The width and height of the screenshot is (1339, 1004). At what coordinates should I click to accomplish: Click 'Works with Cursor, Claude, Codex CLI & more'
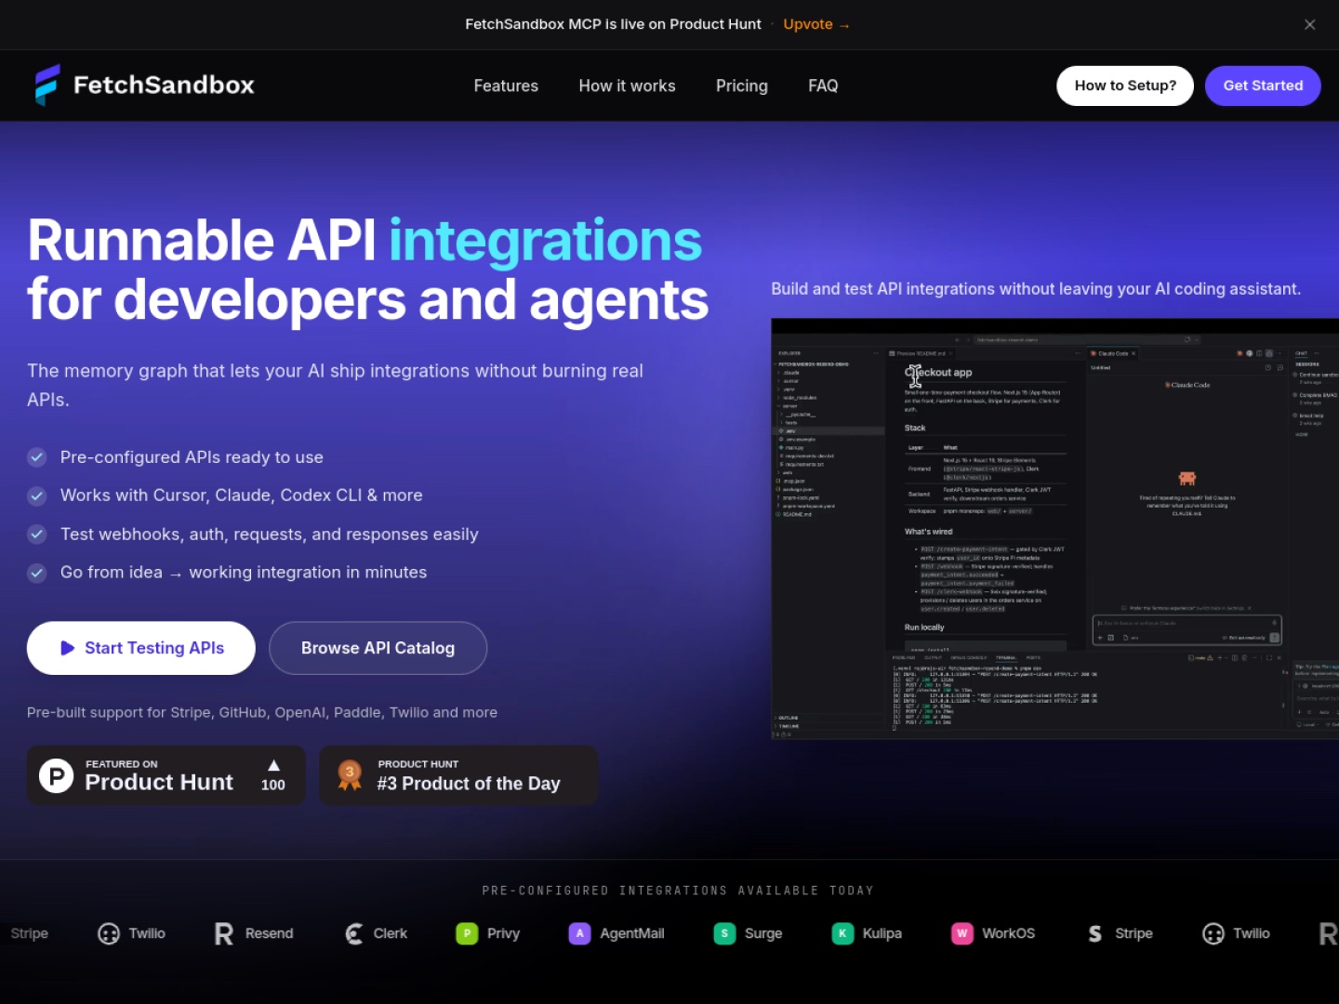tap(242, 495)
